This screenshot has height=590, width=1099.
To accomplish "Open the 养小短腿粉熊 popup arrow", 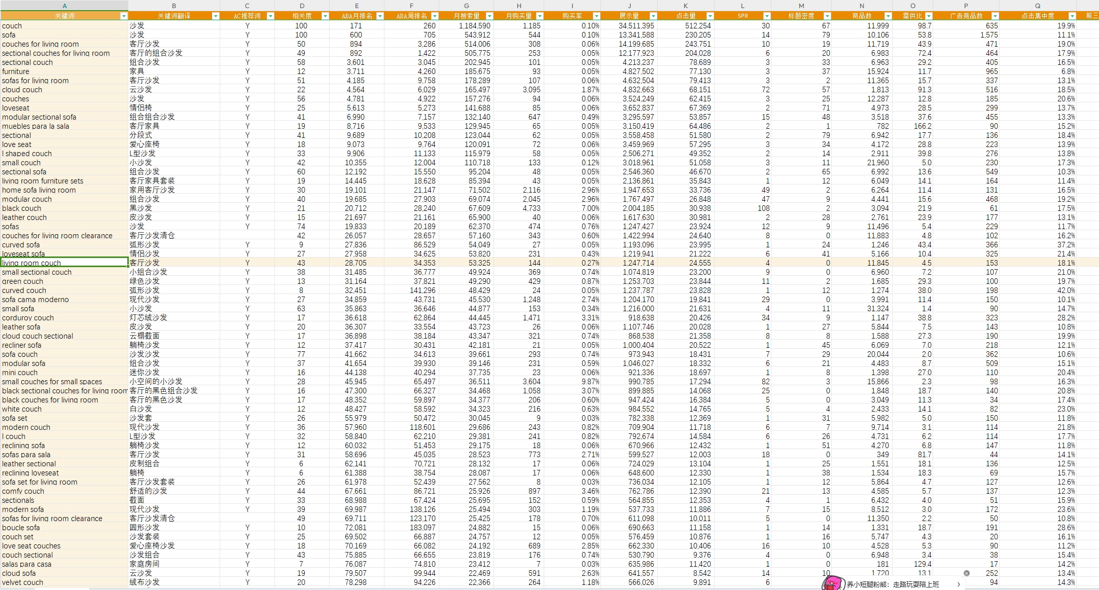I will [x=959, y=584].
